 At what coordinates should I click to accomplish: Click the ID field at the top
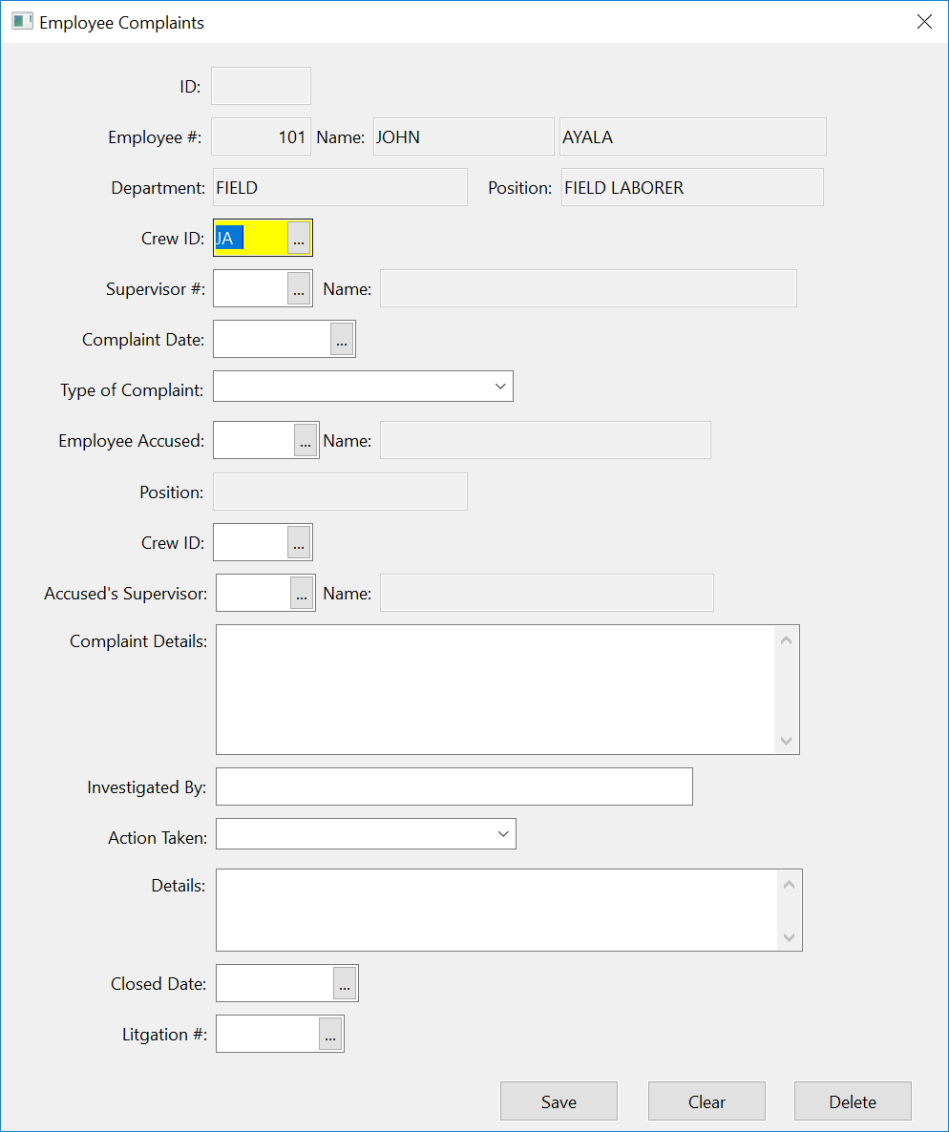(261, 86)
